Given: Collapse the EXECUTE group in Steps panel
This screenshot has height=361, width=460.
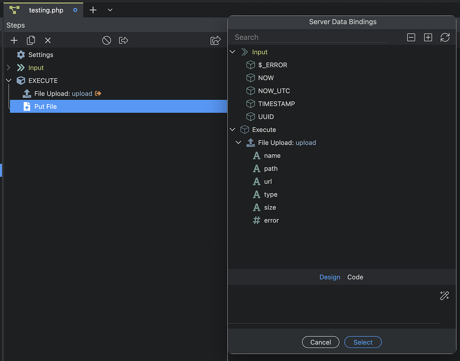Looking at the screenshot, I should click(9, 80).
